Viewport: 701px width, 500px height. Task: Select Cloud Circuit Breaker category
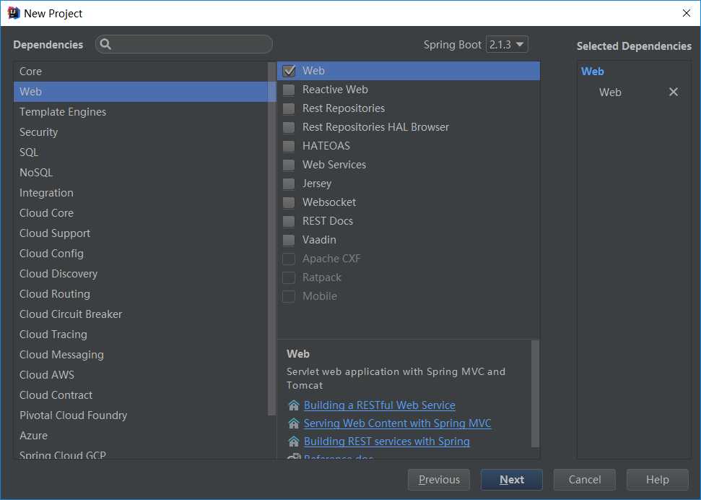pyautogui.click(x=140, y=314)
